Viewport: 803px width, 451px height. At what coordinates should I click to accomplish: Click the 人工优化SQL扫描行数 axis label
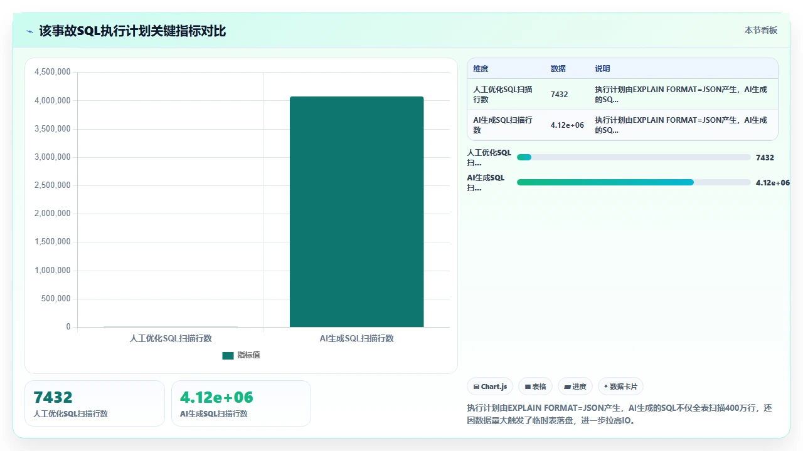click(171, 338)
